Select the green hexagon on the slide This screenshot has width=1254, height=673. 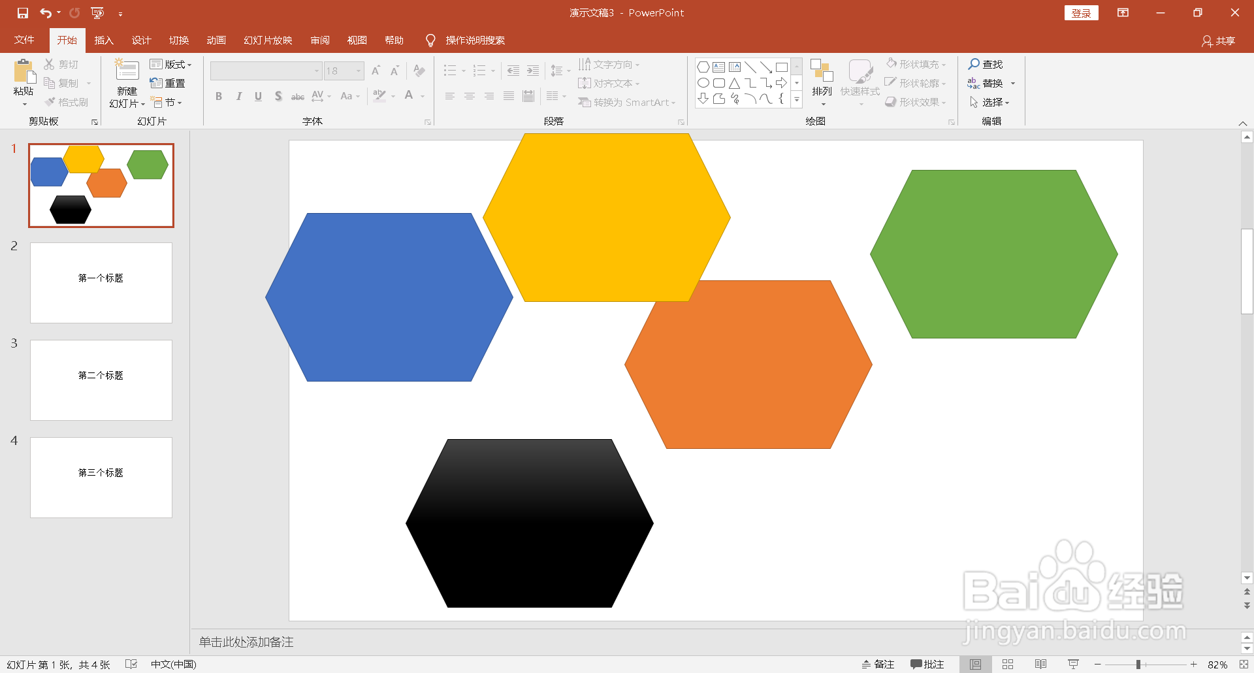pos(993,254)
